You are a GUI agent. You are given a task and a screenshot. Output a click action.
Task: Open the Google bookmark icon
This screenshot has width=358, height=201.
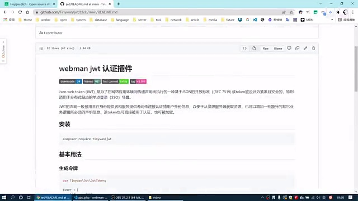(x=247, y=20)
